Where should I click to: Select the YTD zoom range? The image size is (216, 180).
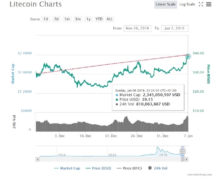(99, 19)
